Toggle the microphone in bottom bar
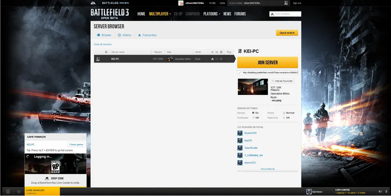Screen dimensions: 391x196 [x=386, y=192]
